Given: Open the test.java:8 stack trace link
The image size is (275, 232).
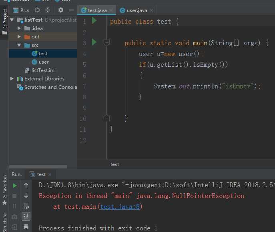Looking at the screenshot, I should [120, 207].
